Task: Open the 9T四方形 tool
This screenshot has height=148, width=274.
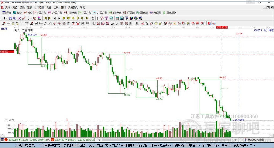Action: (x=100, y=13)
